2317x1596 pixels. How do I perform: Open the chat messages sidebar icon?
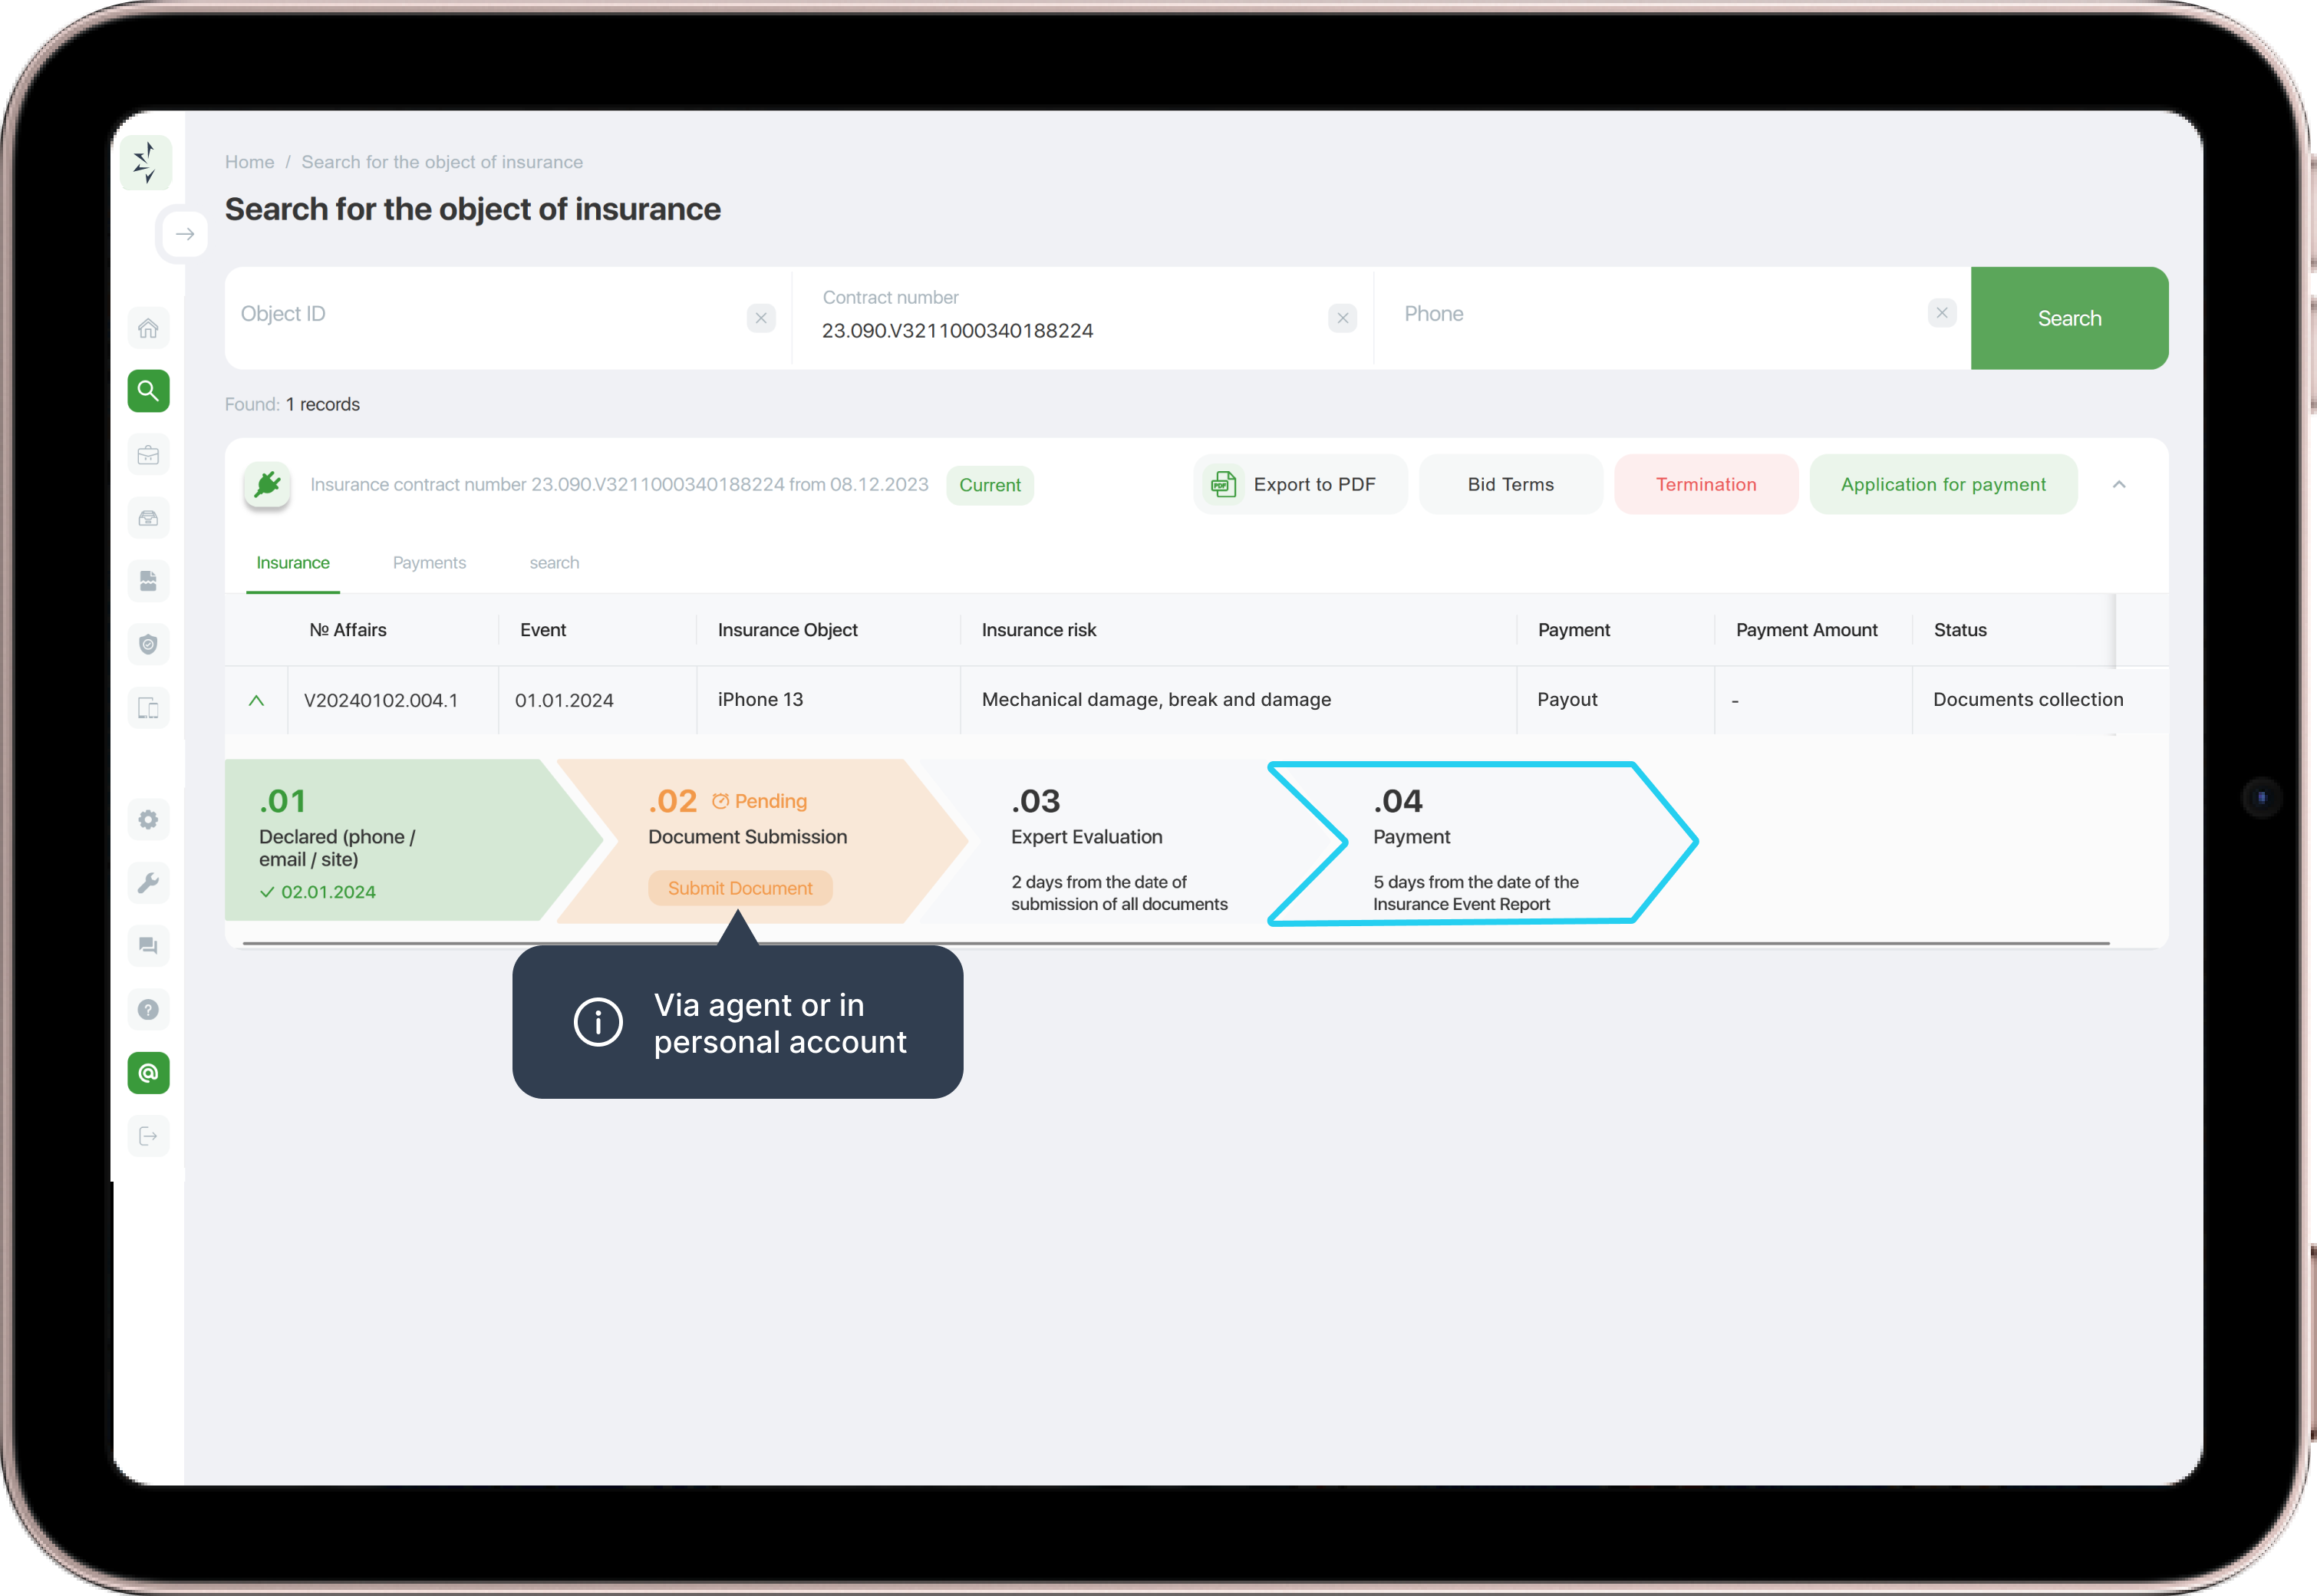pyautogui.click(x=148, y=946)
